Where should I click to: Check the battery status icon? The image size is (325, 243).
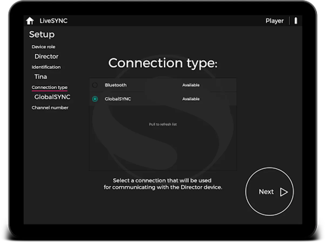296,21
